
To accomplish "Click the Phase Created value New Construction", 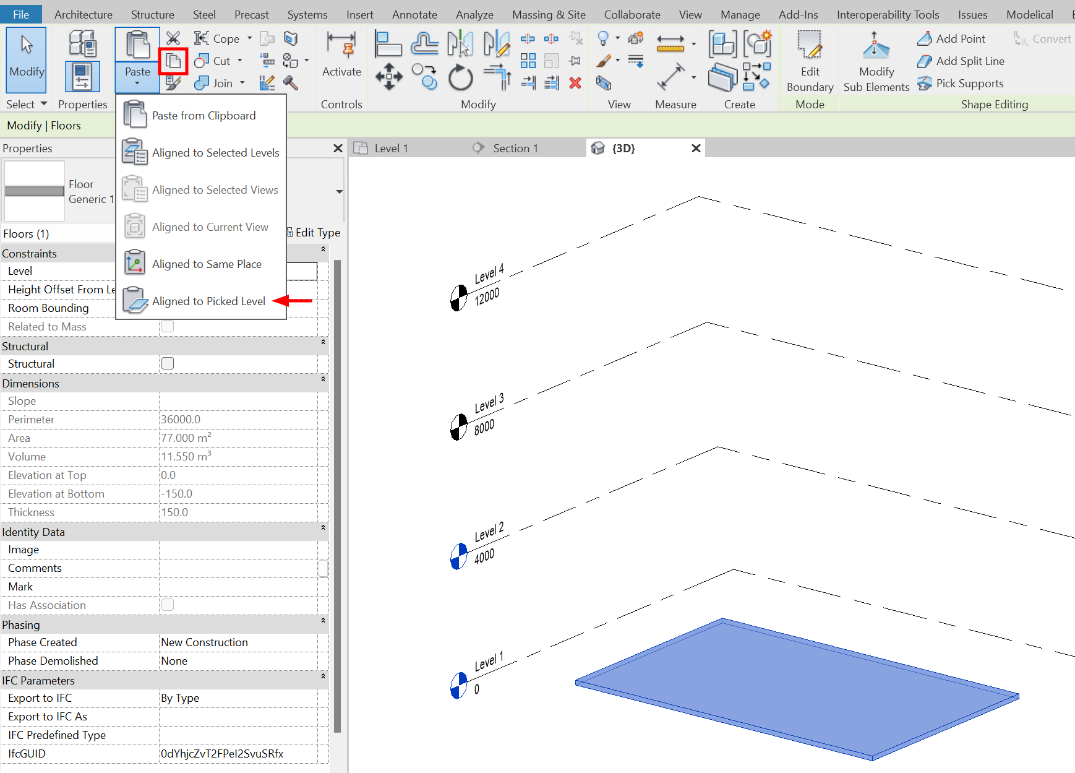I will [x=239, y=642].
